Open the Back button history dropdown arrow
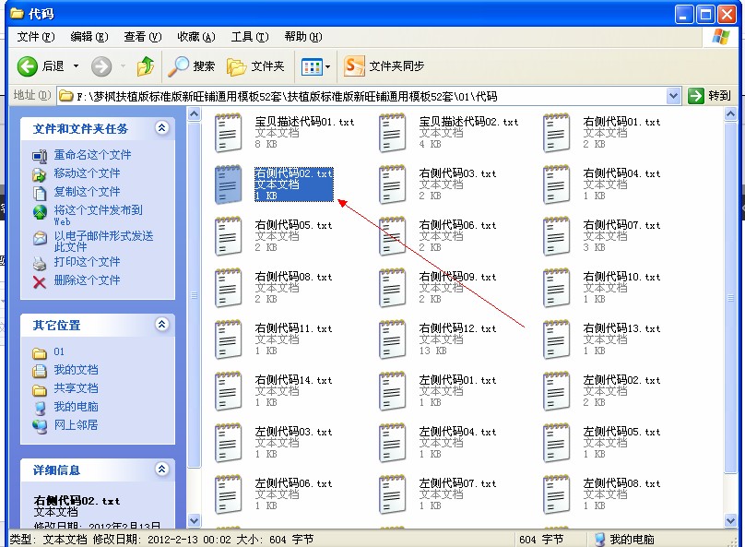 pos(76,66)
